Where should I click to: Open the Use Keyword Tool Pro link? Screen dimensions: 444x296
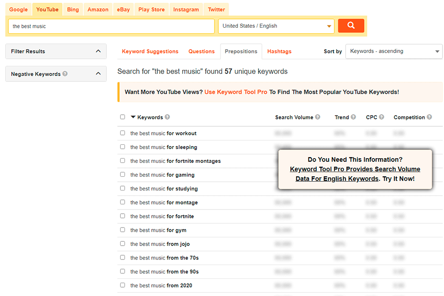[236, 92]
